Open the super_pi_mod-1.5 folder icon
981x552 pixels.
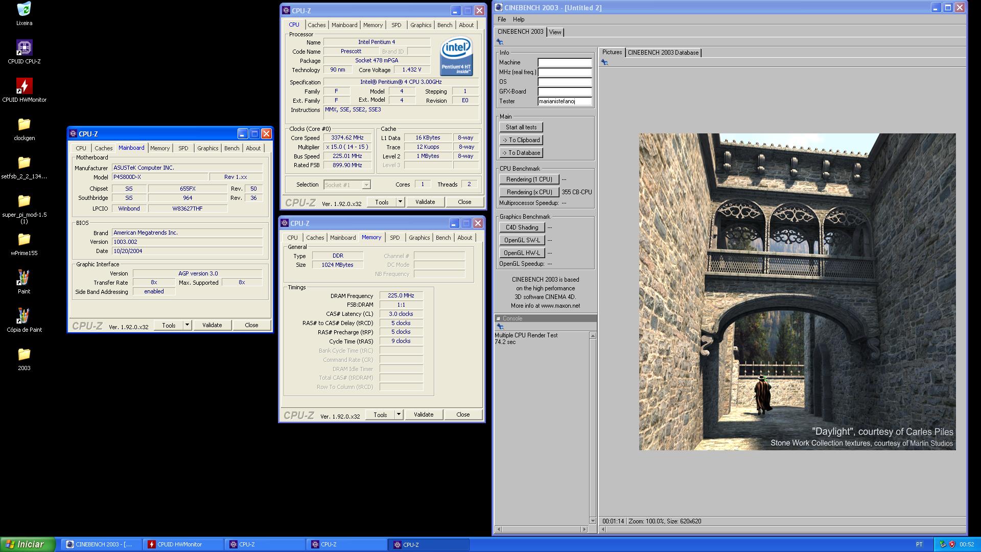[x=24, y=201]
